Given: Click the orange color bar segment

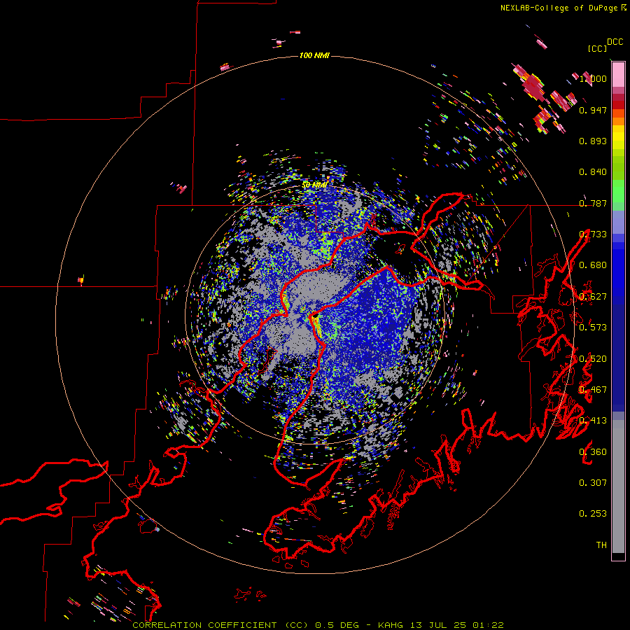Looking at the screenshot, I should pos(618,121).
